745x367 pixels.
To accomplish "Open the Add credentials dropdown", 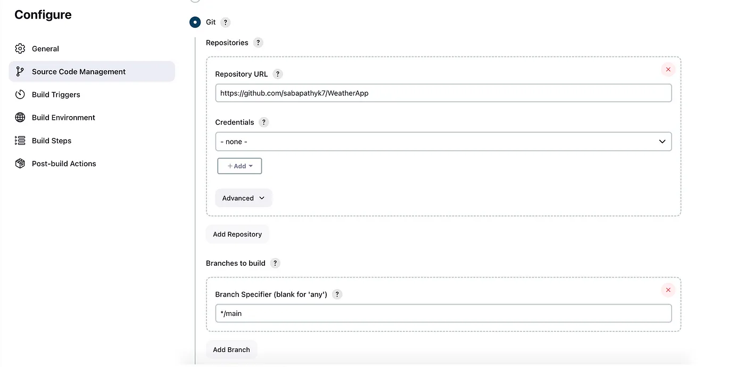I will click(x=239, y=166).
